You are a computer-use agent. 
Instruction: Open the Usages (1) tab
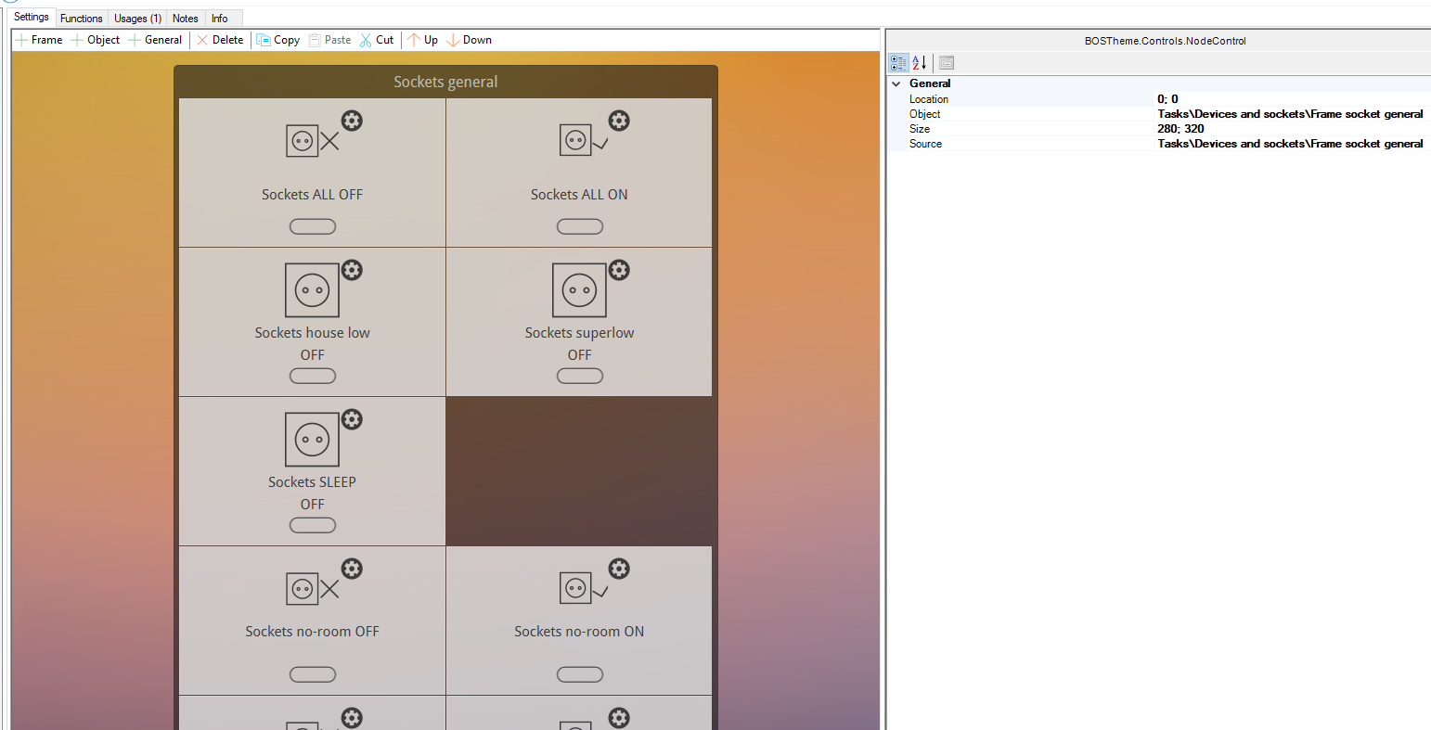click(137, 19)
